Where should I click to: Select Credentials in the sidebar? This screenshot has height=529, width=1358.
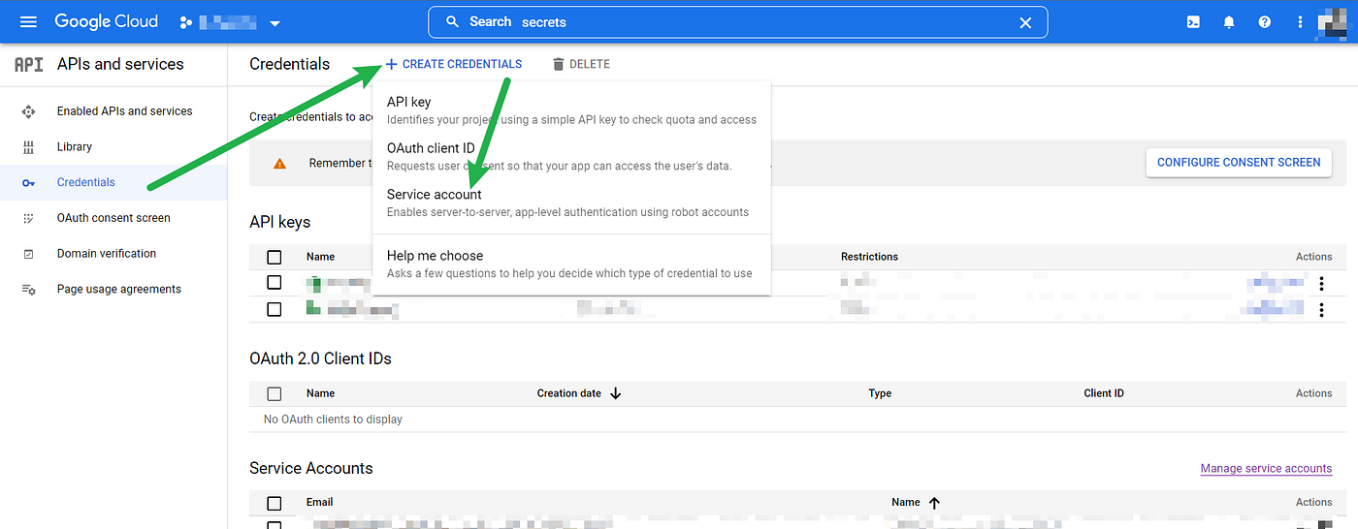[85, 182]
